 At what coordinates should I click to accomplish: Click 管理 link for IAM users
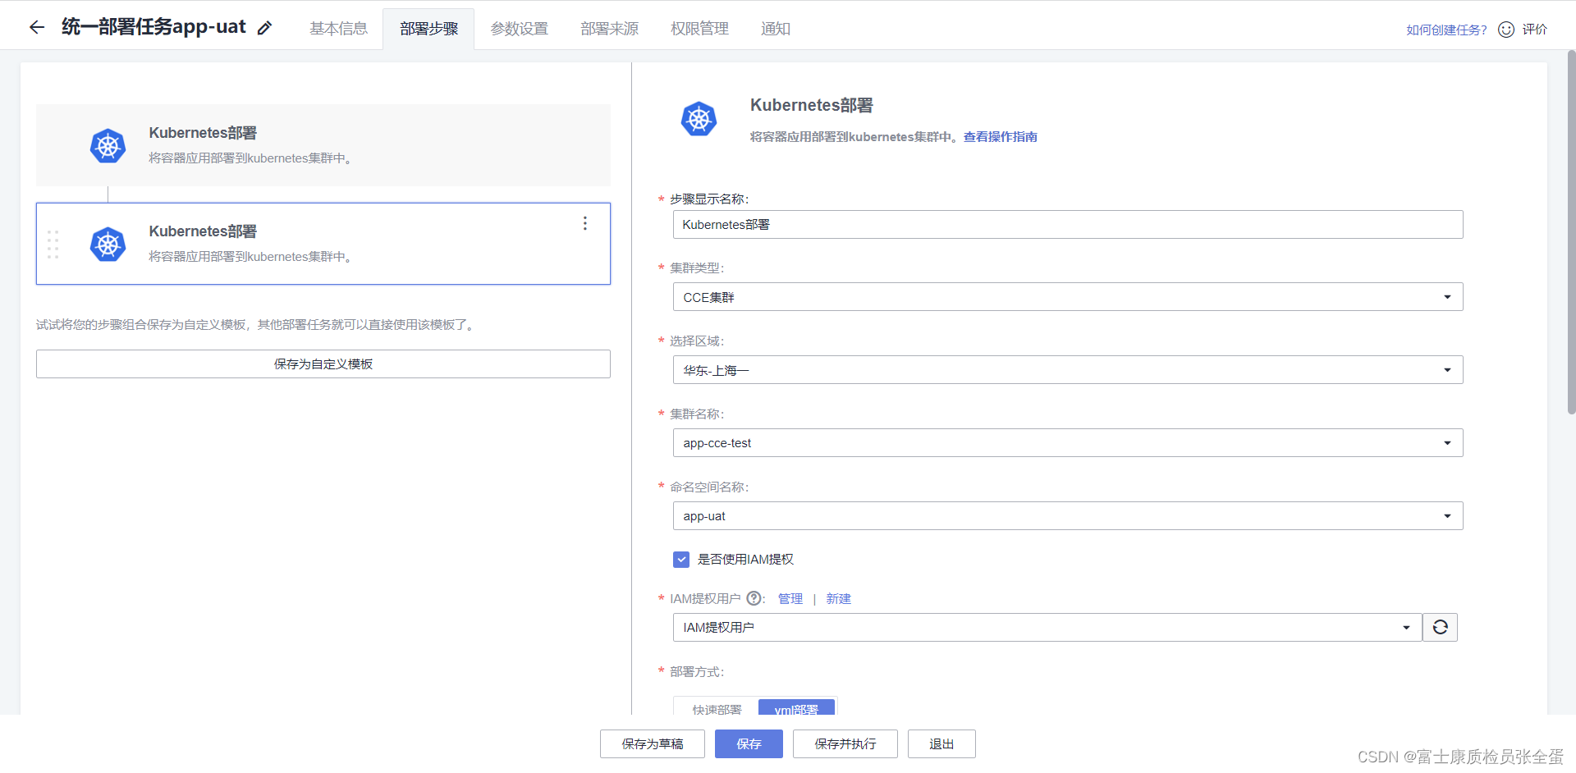click(x=790, y=599)
